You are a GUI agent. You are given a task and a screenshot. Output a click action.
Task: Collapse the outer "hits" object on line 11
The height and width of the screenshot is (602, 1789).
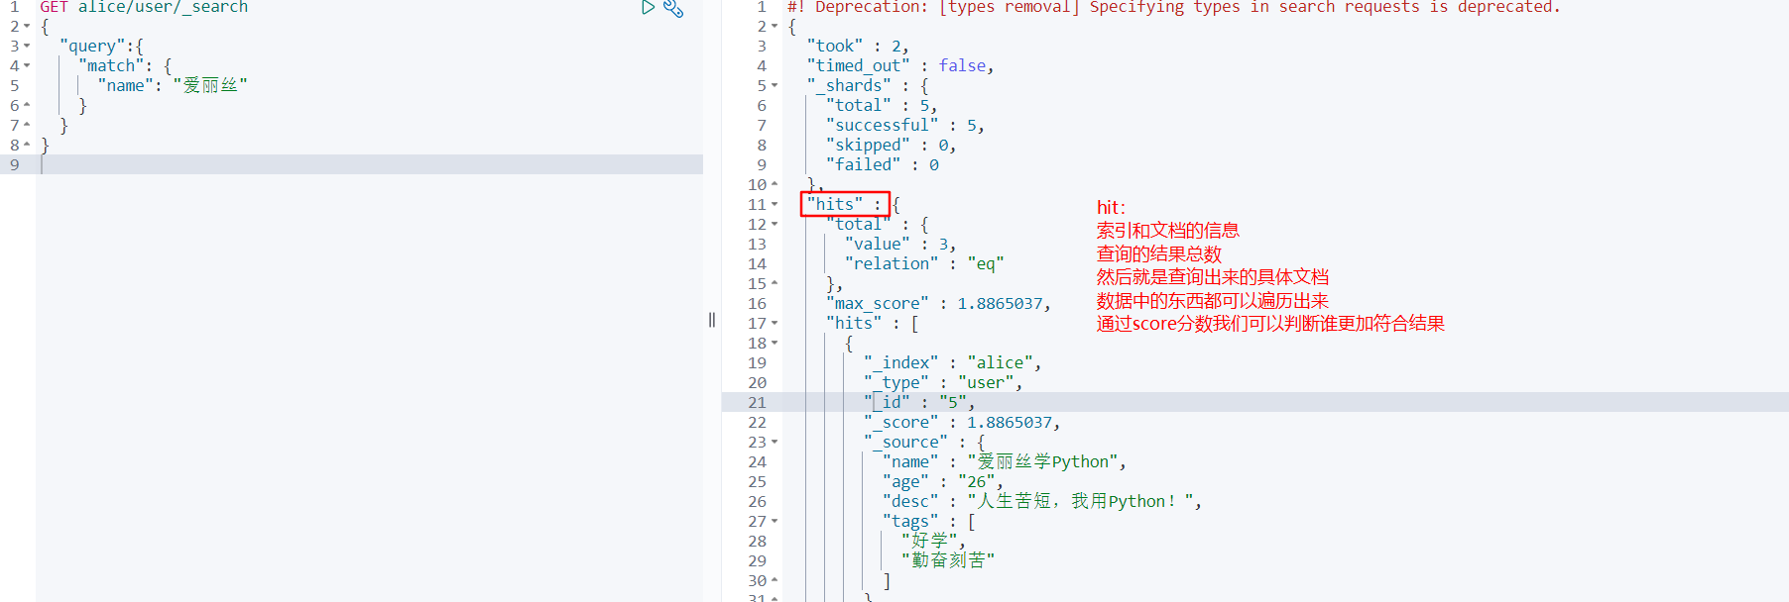775,205
